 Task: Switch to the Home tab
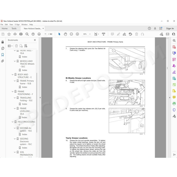click(5, 28)
